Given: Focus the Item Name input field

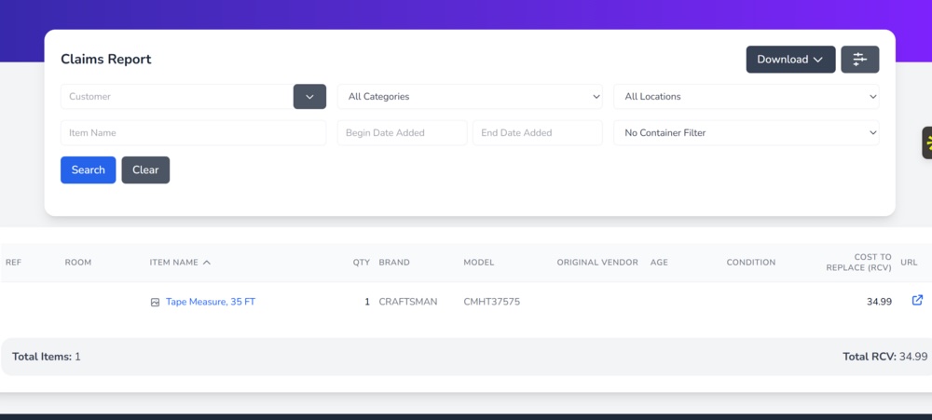Looking at the screenshot, I should [x=193, y=132].
